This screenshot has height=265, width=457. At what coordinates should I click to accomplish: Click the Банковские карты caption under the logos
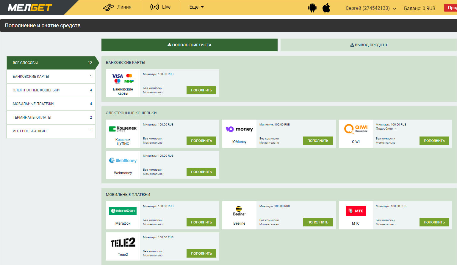[x=123, y=91]
